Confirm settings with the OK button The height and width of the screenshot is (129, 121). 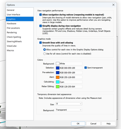pyautogui.click(x=78, y=124)
